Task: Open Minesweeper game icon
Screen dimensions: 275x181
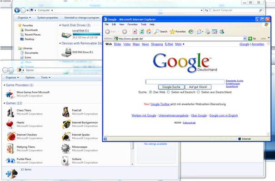Action: coord(65,149)
